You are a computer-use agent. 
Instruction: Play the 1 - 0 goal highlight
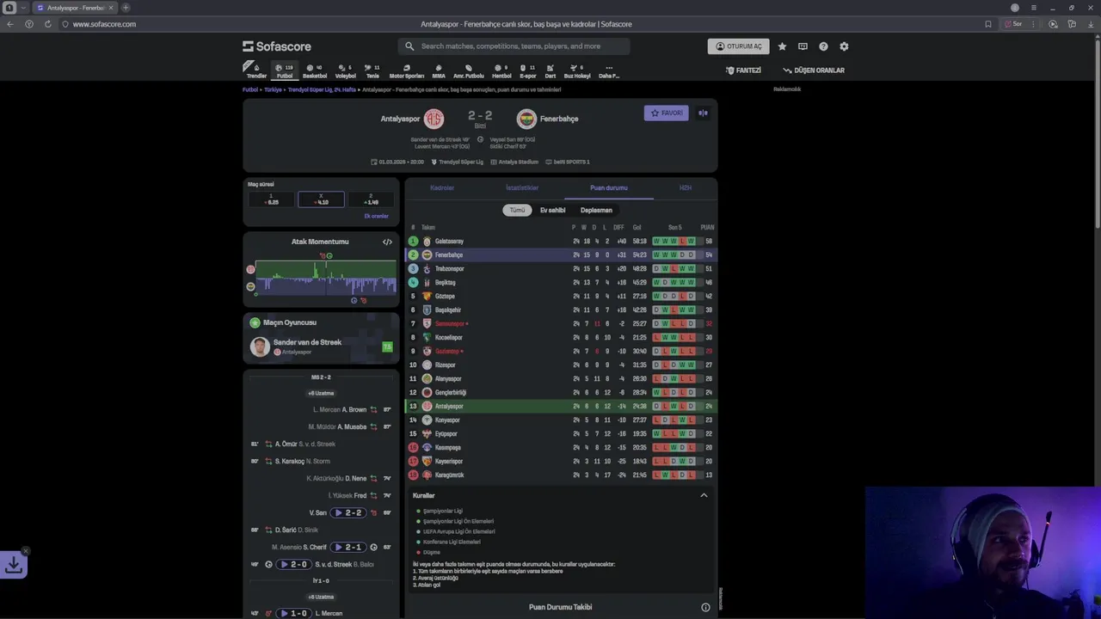pos(294,613)
